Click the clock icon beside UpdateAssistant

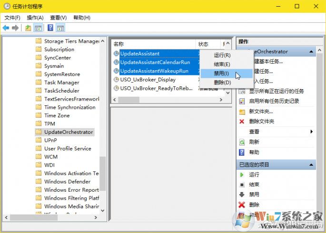coord(116,54)
